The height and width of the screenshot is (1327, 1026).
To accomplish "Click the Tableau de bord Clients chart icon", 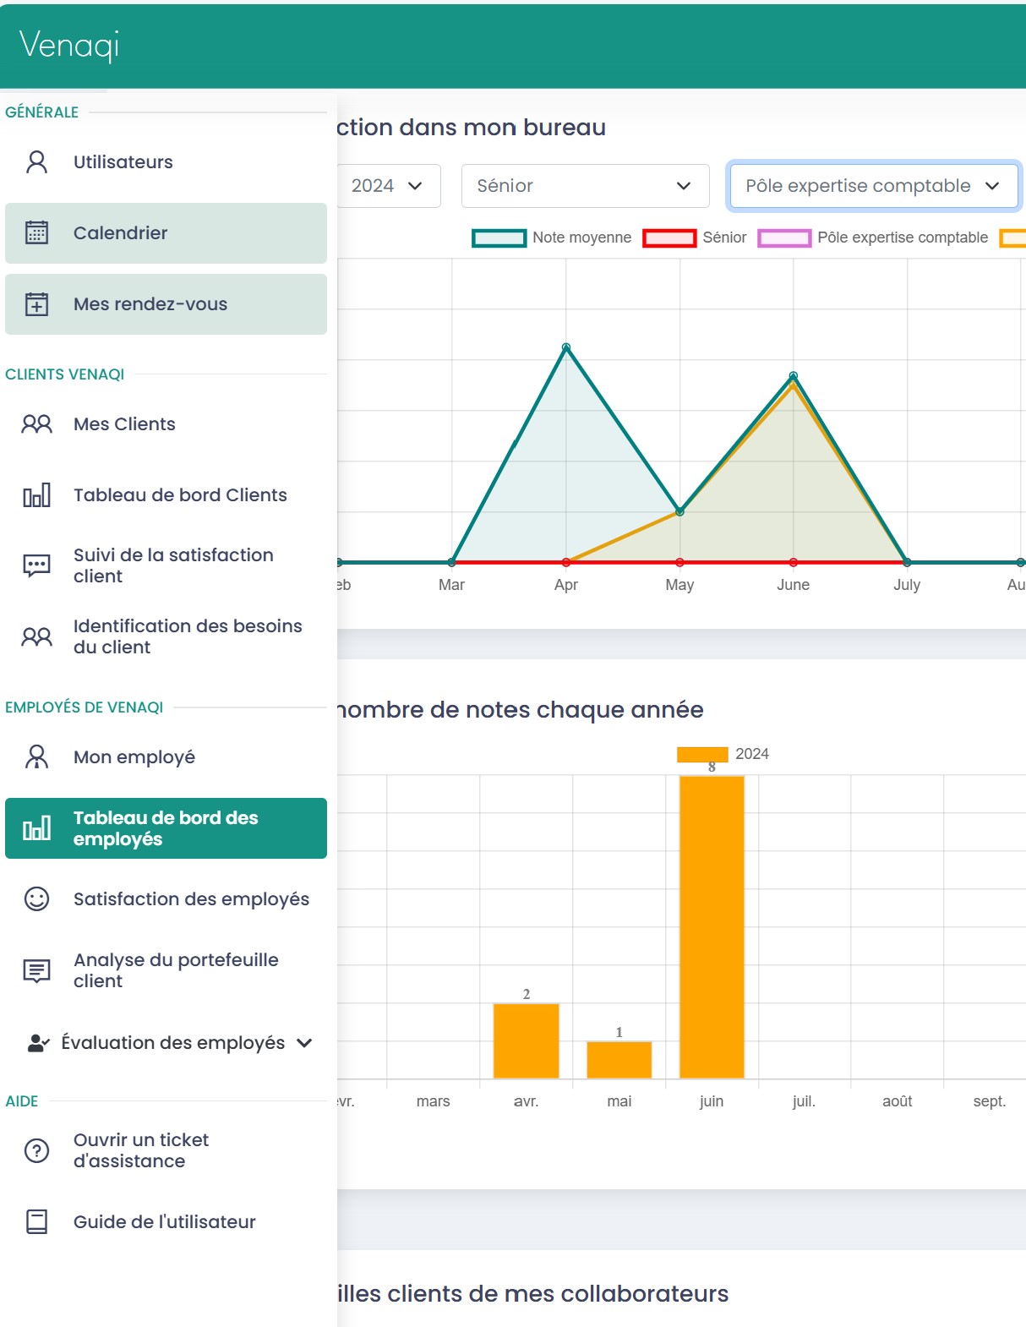I will (x=37, y=494).
